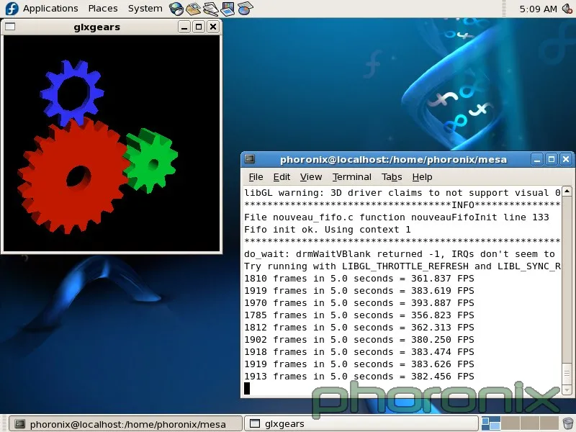This screenshot has height=432, width=576.
Task: Open the terminal window menu icon
Action: (250, 159)
